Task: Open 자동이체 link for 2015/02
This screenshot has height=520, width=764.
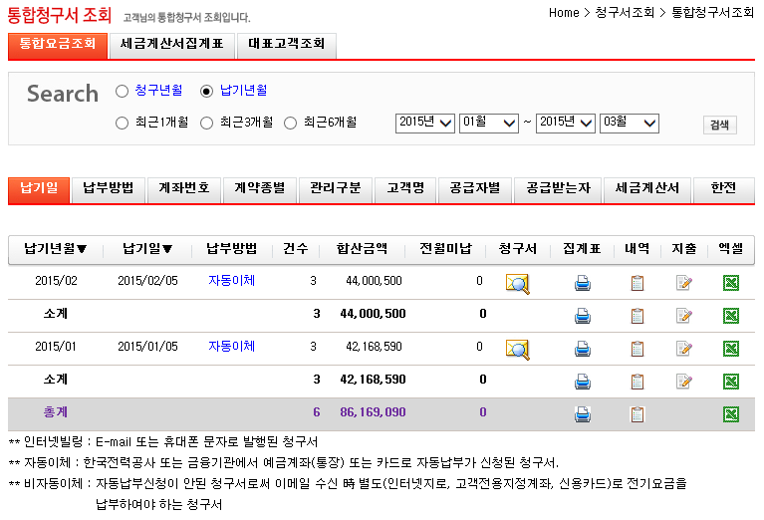Action: click(231, 281)
